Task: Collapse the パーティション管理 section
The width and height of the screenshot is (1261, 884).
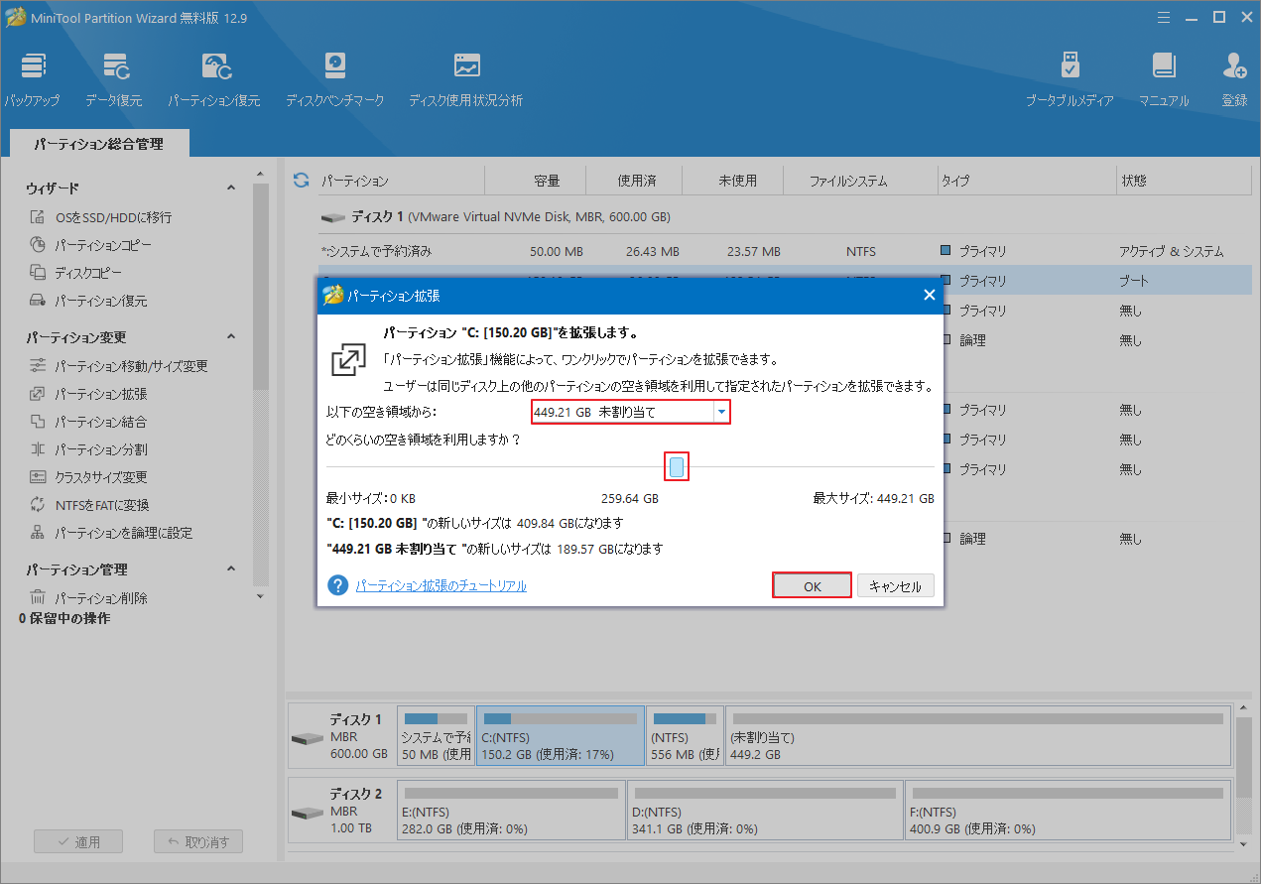Action: point(231,569)
